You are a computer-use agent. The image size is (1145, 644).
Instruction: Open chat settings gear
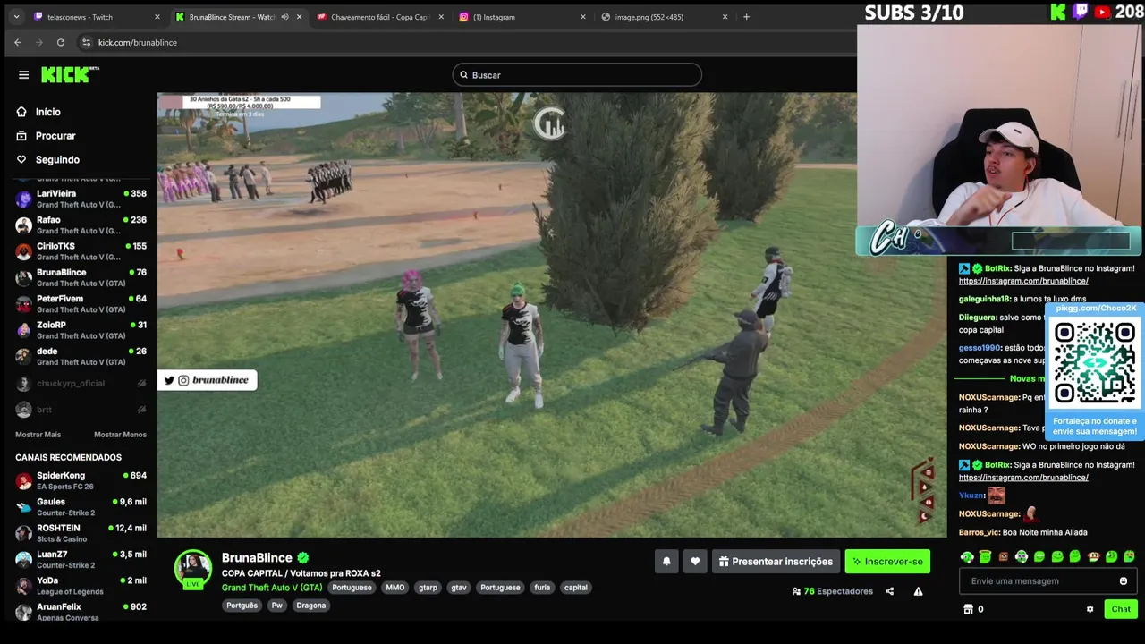(x=1090, y=609)
